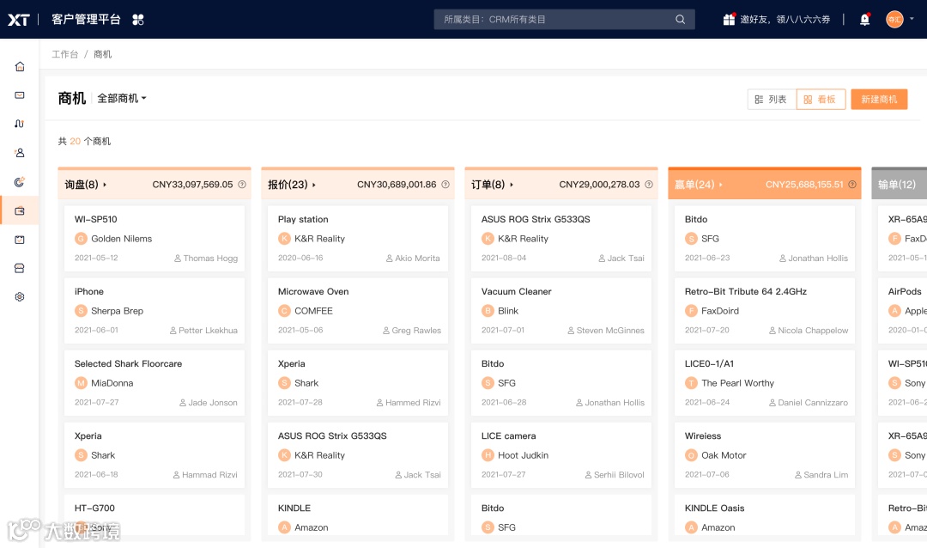Click owner Thomas Hogg
Viewport: 927px width, 548px height.
(x=206, y=258)
